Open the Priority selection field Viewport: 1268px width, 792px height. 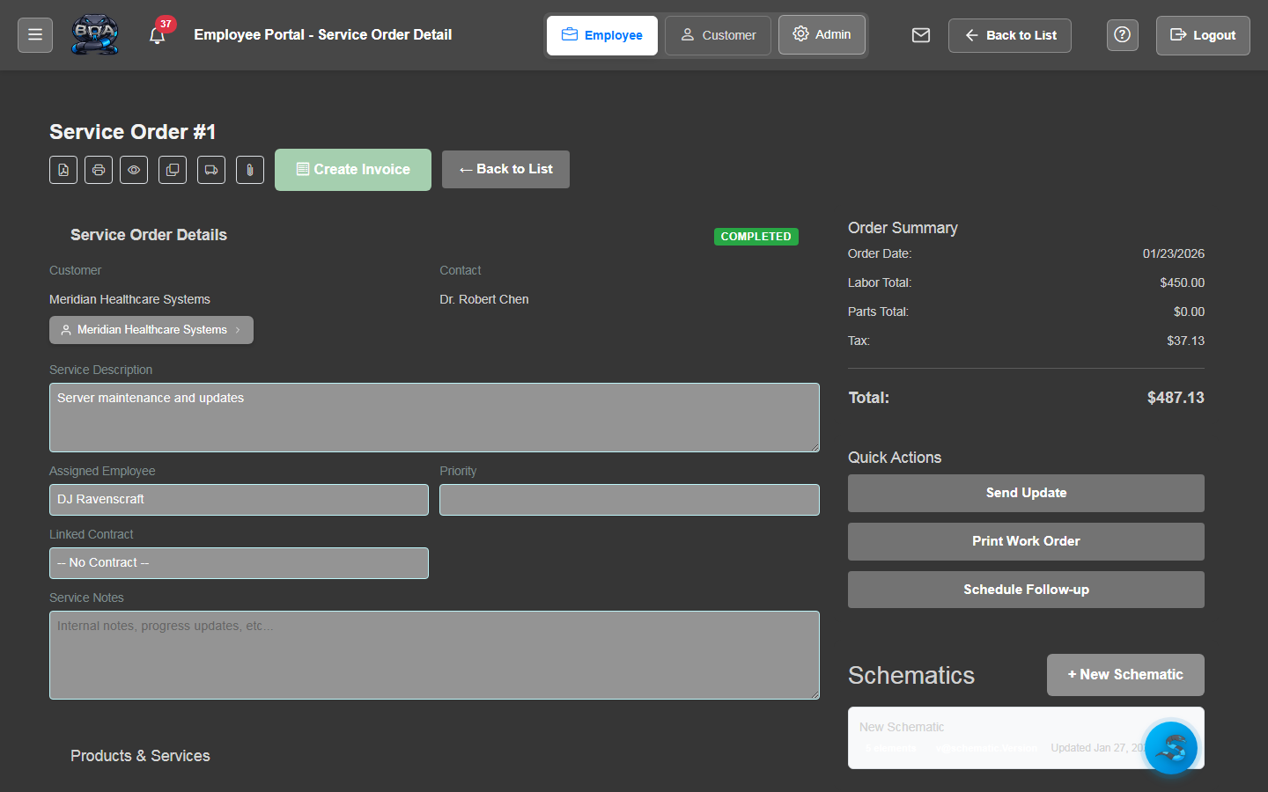pos(629,499)
